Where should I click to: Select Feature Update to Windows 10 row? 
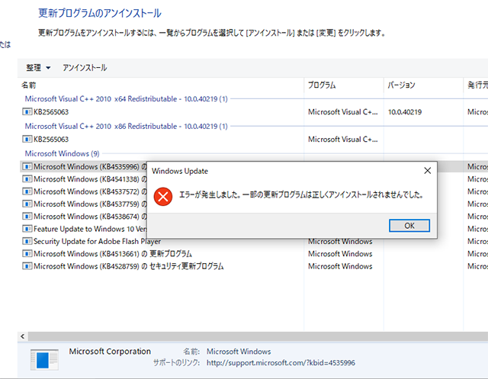[90, 229]
